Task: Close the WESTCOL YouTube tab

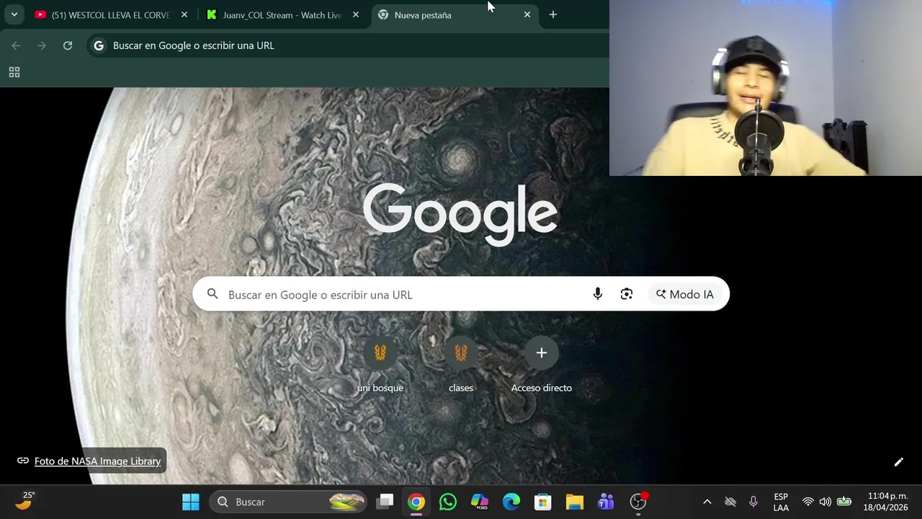Action: (x=184, y=14)
